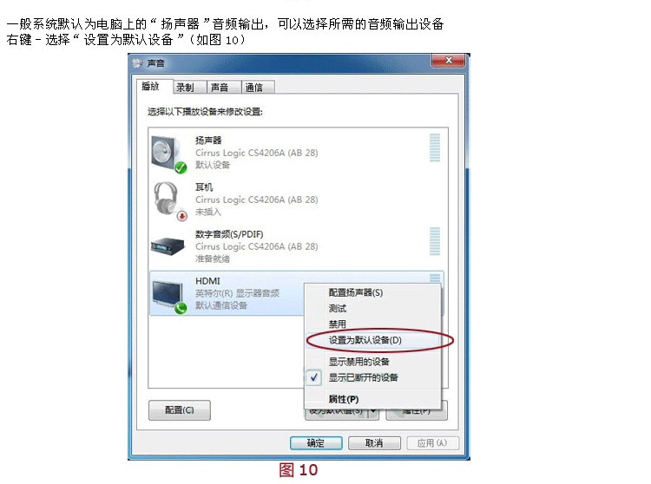Close the 声音 dialog window

449,61
